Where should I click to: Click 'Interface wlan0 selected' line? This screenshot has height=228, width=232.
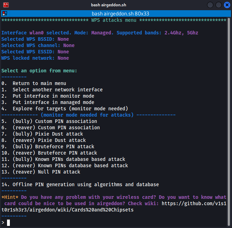pyautogui.click(x=36, y=33)
